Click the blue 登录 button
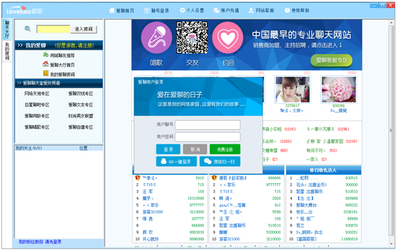Image resolution: width=397 pixels, height=250 pixels. pos(168,149)
